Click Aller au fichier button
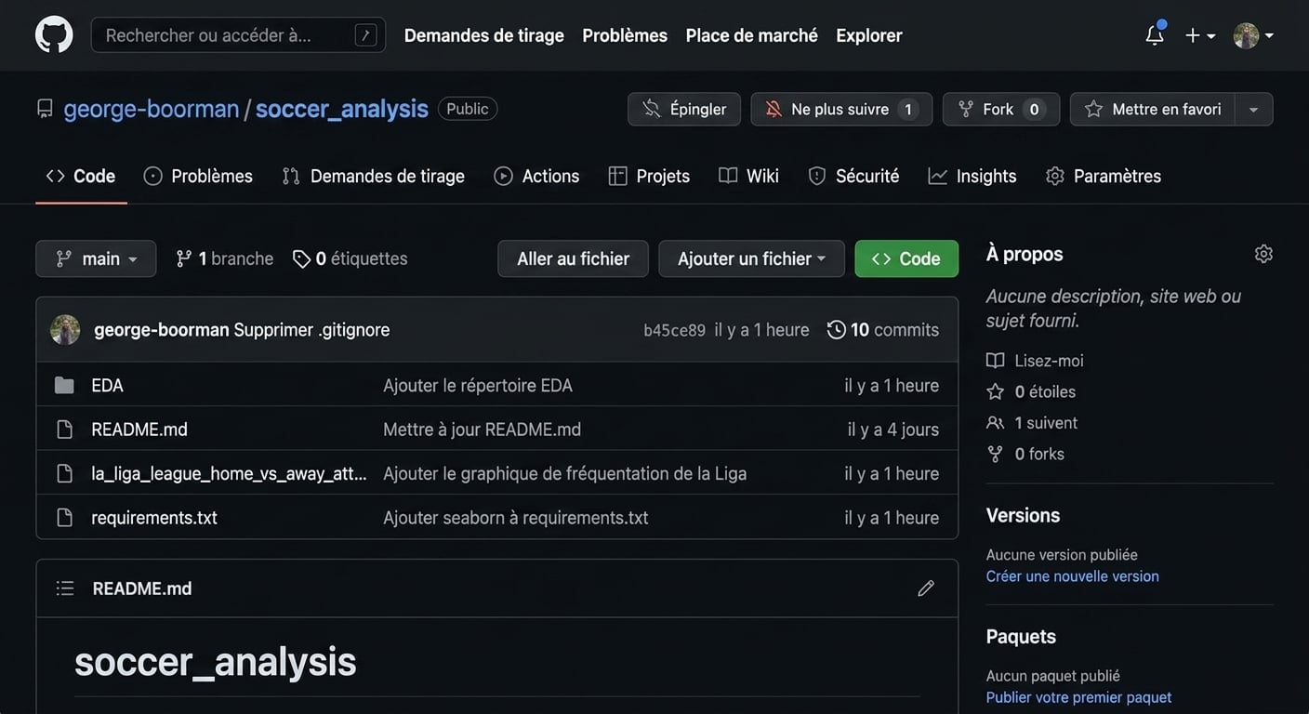1309x714 pixels. point(573,258)
